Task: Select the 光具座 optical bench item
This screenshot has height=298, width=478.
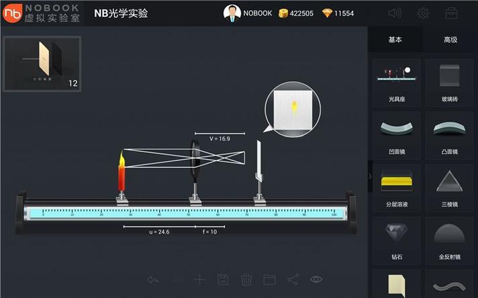Action: click(x=396, y=83)
